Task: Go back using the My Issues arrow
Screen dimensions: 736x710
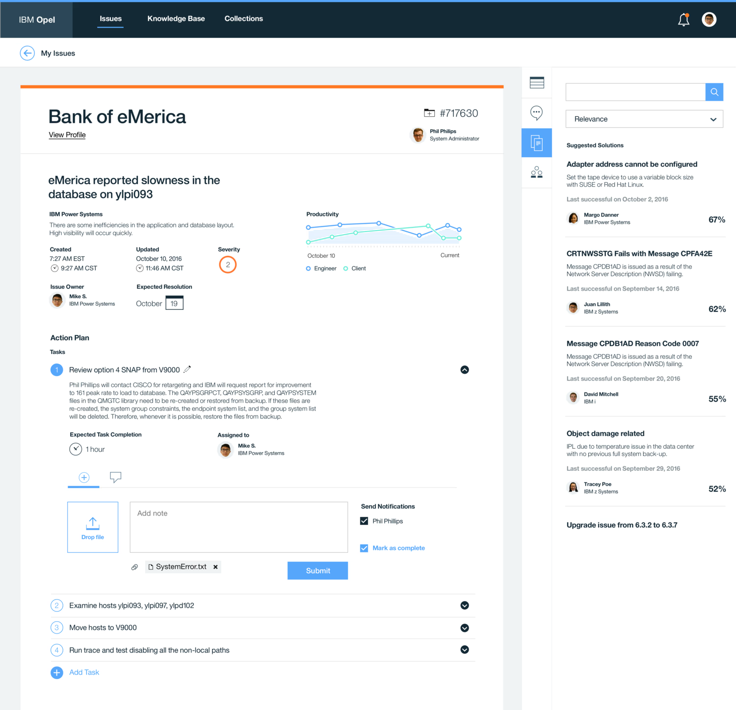Action: pyautogui.click(x=27, y=53)
